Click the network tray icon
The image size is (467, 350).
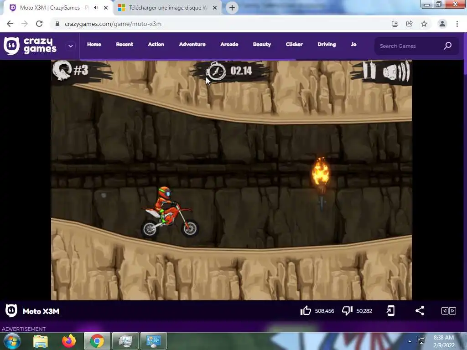pos(421,341)
